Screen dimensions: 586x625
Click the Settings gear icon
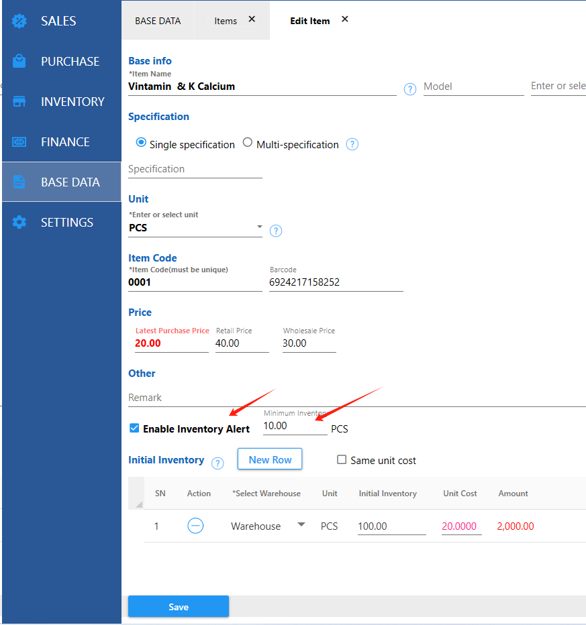coord(19,222)
